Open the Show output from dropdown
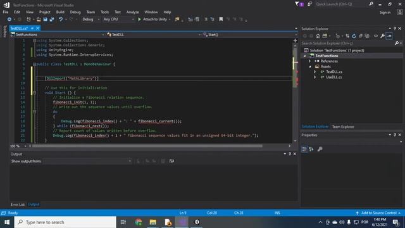405x228 pixels. click(130, 161)
